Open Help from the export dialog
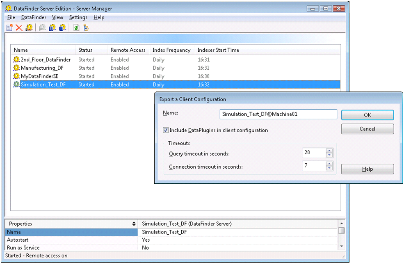 click(x=367, y=169)
